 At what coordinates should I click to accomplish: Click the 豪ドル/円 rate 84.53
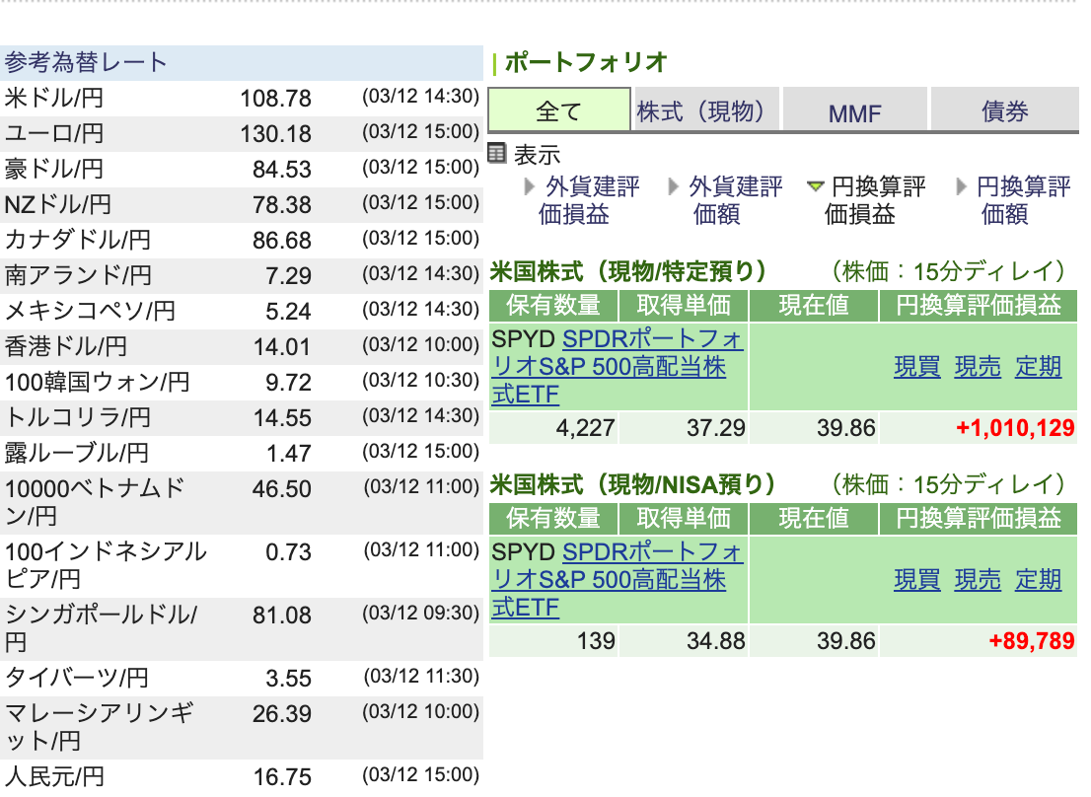tap(282, 169)
